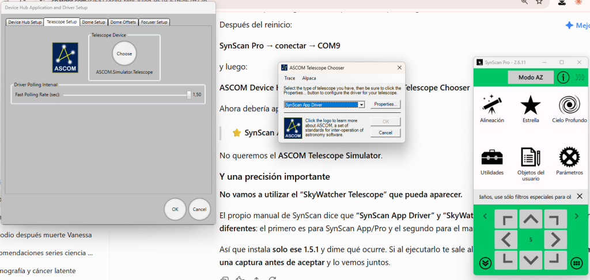The width and height of the screenshot is (590, 280).
Task: Click the highlighted SynScan App Driver field
Action: [321, 105]
